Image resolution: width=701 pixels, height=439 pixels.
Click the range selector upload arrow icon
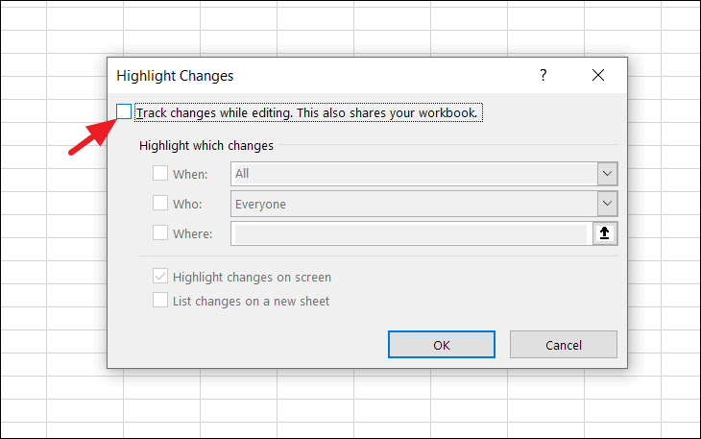[604, 233]
